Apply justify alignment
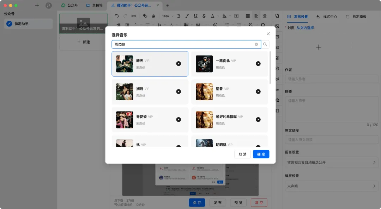 (248, 16)
